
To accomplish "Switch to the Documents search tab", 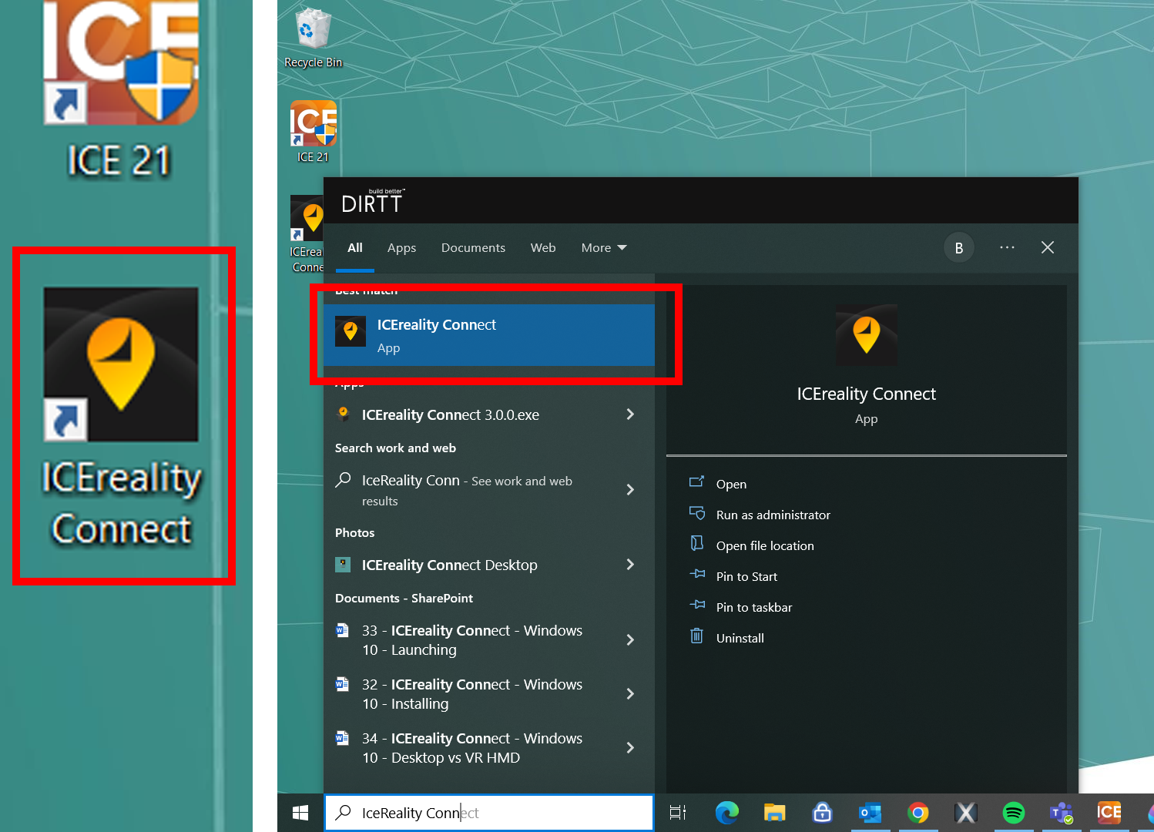I will click(x=473, y=248).
